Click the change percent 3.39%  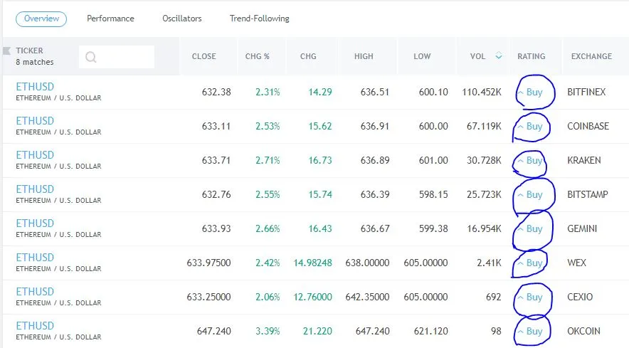(x=268, y=331)
